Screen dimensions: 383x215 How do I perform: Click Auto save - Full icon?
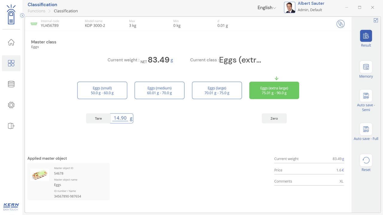pos(366,129)
